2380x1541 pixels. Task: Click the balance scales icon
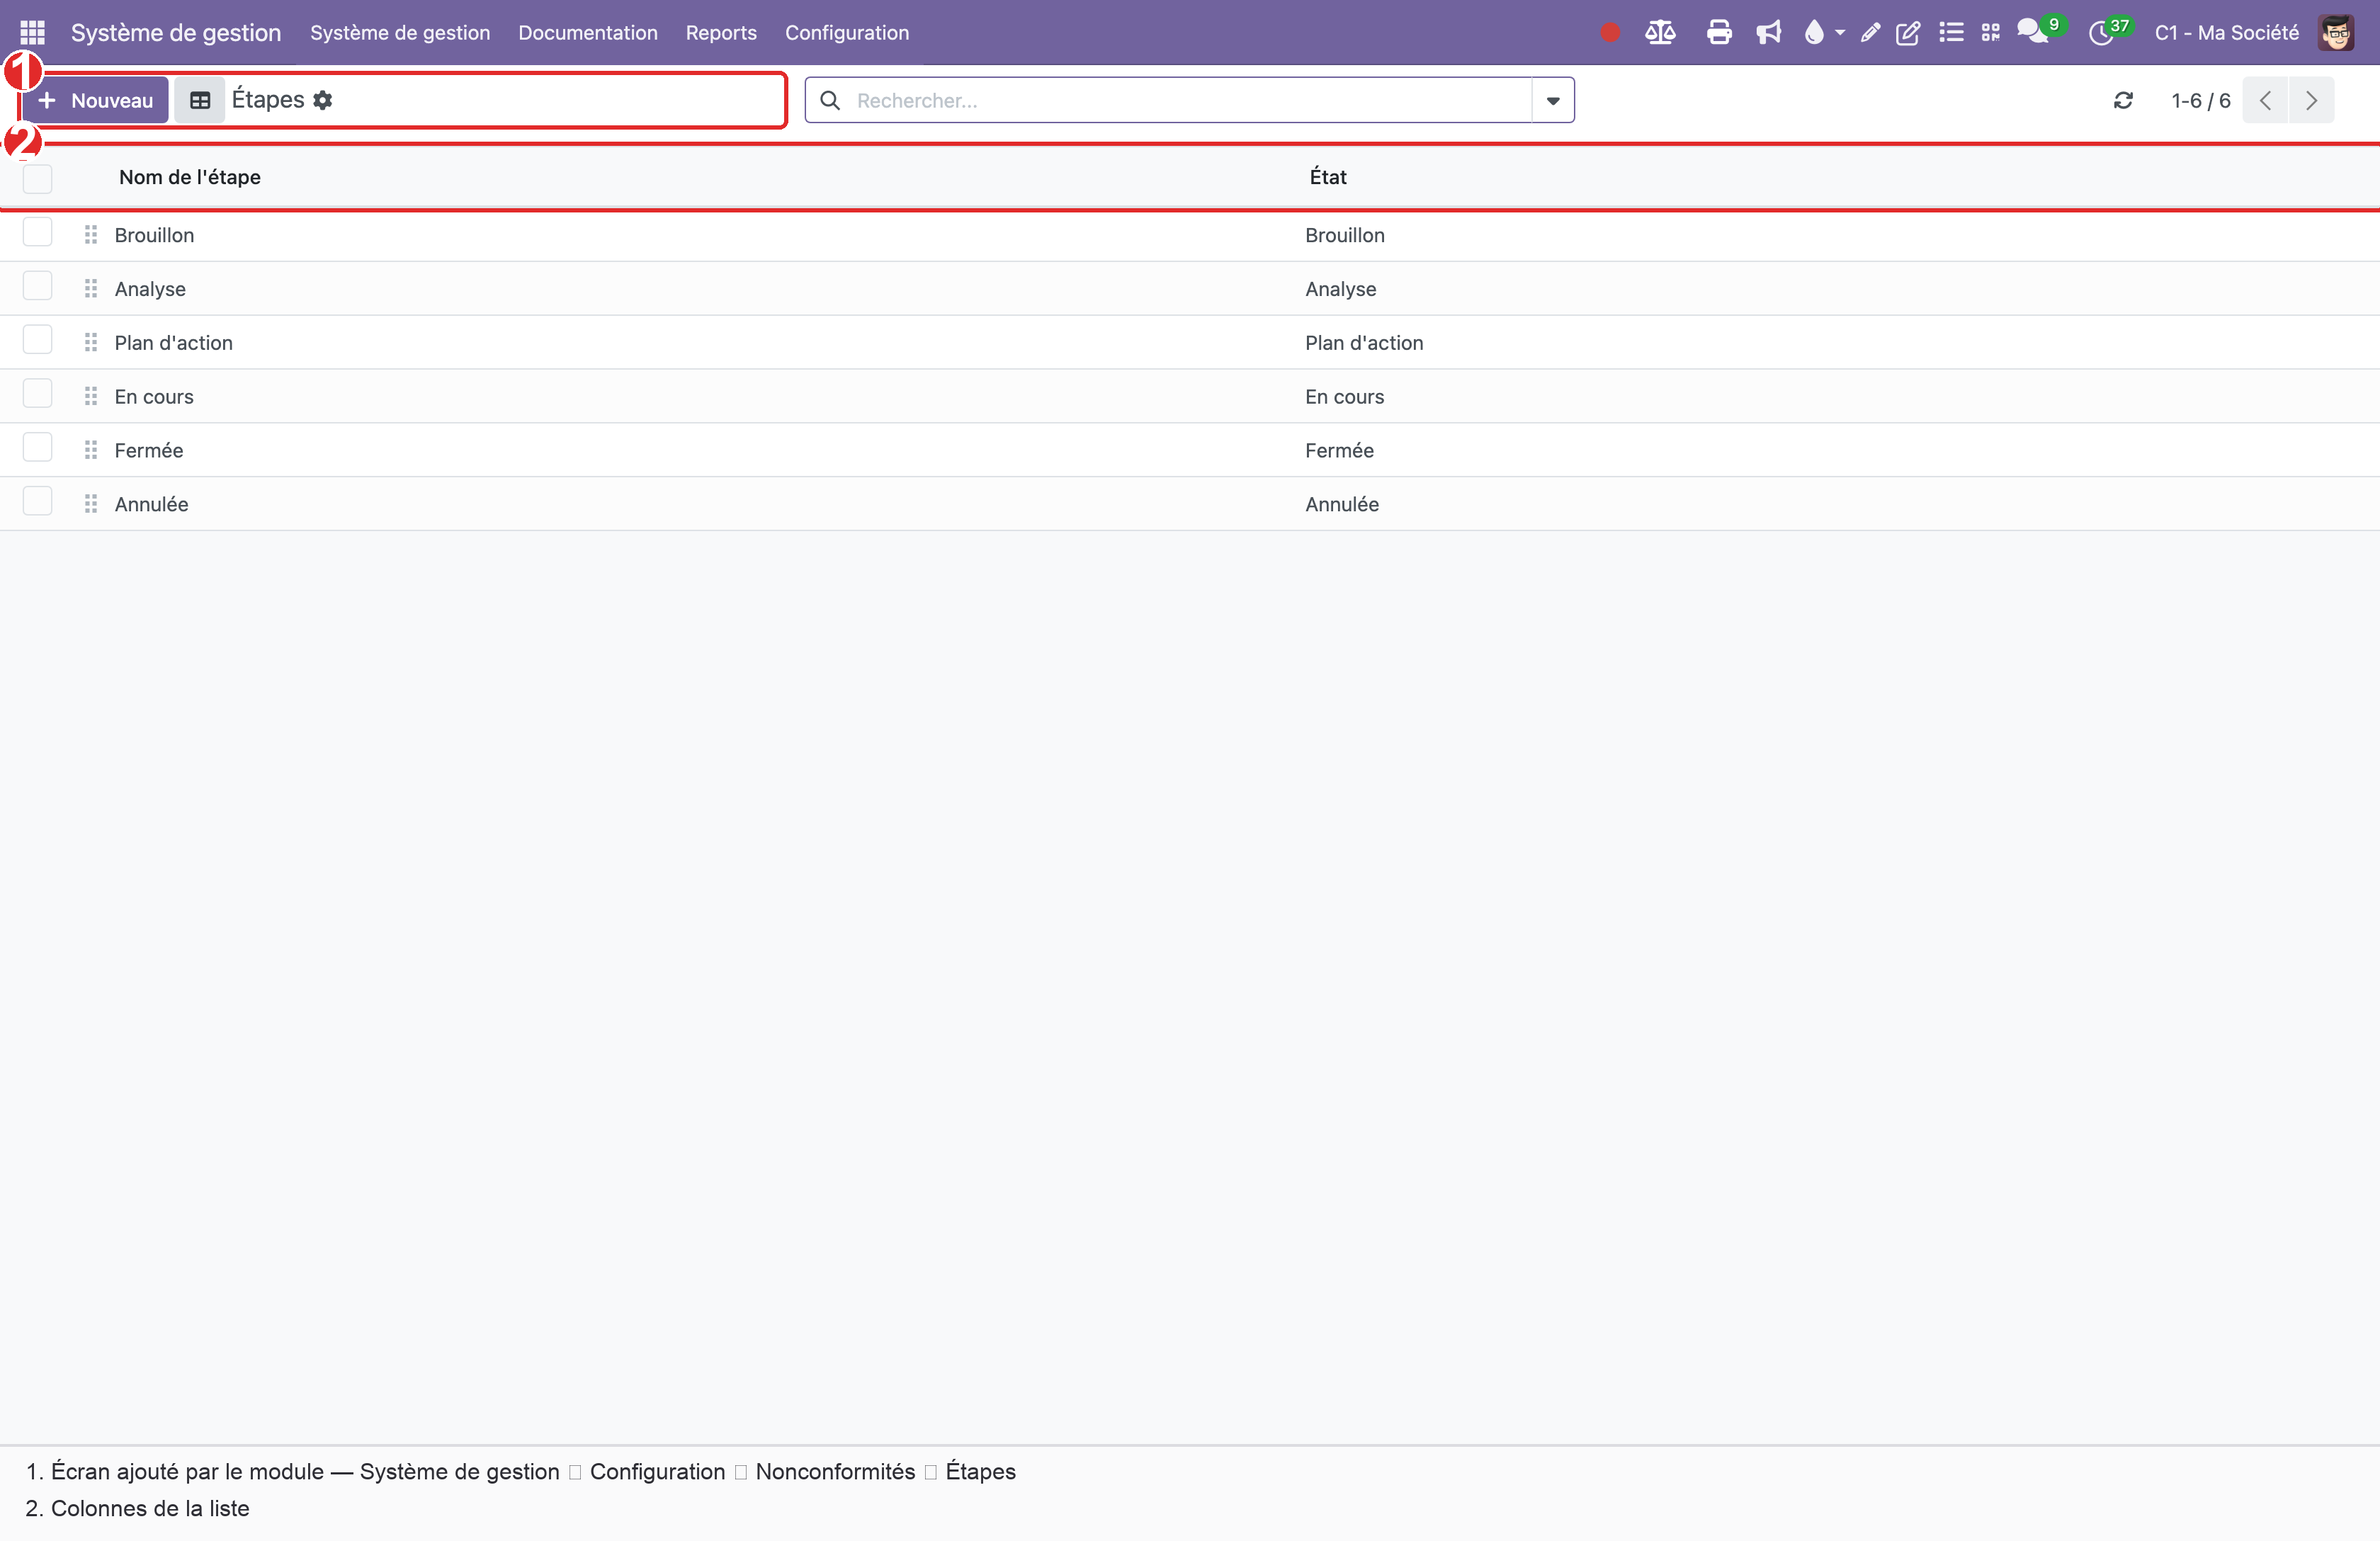[1660, 33]
